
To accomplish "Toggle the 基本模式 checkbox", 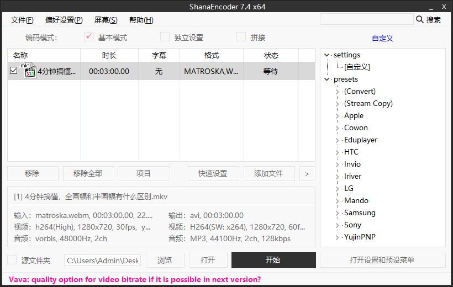I will click(89, 37).
